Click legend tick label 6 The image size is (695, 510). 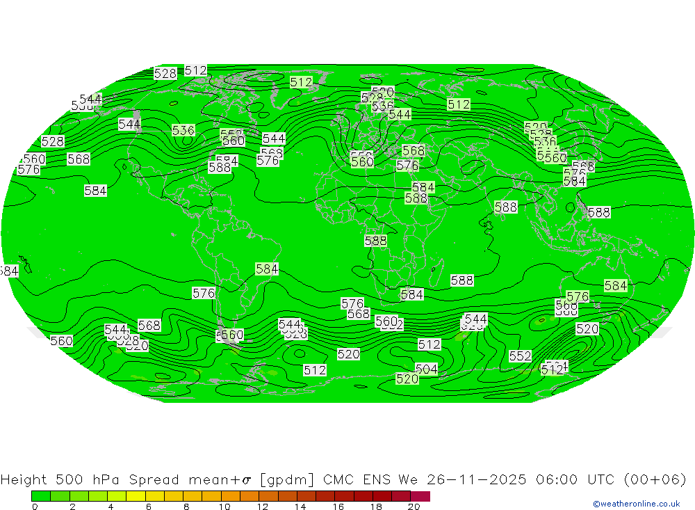click(x=149, y=507)
